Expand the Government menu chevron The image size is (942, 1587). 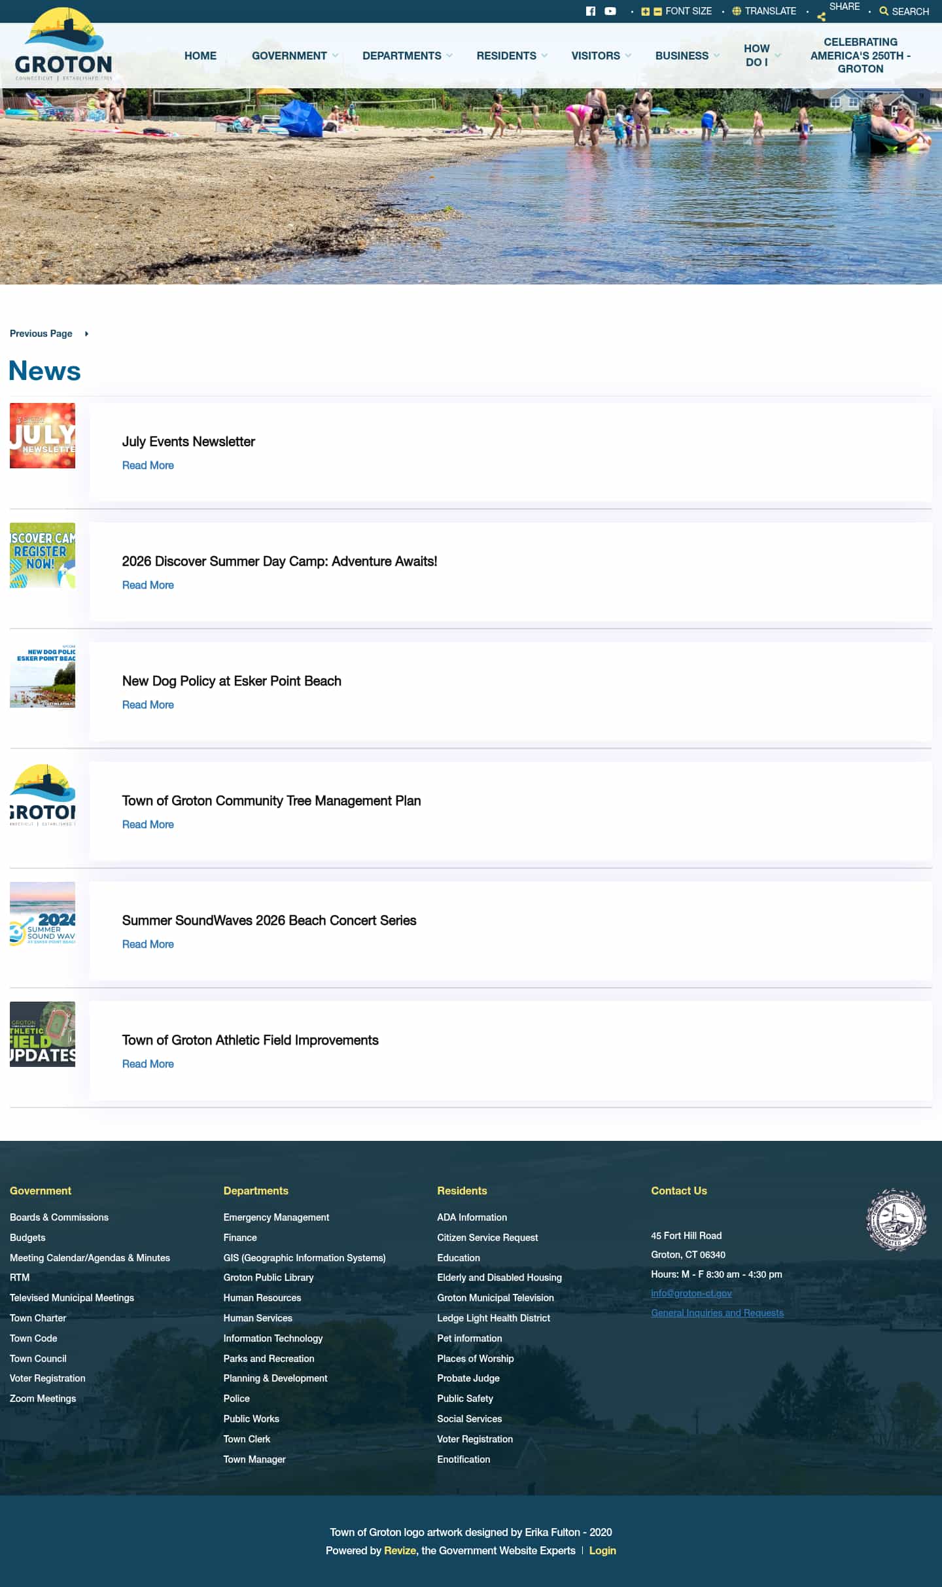336,56
